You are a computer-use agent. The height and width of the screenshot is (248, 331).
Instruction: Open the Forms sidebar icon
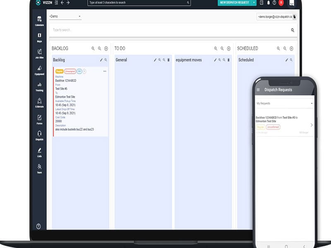(39, 119)
